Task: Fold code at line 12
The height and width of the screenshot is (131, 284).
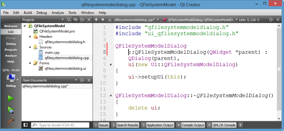Action: [x=111, y=96]
